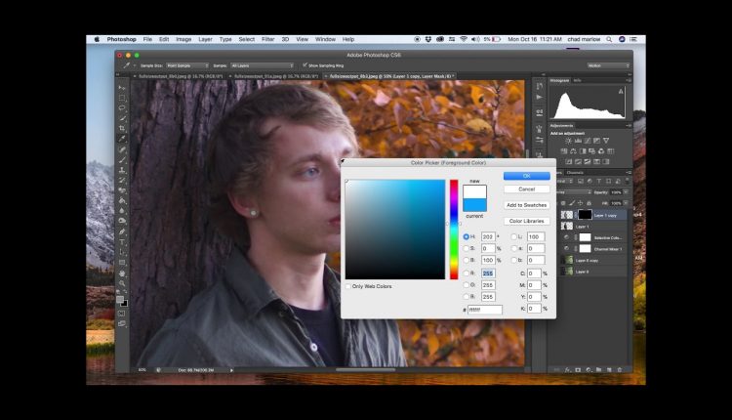Image resolution: width=732 pixels, height=420 pixels.
Task: Click the histogram cache warning triangle
Action: (x=621, y=92)
